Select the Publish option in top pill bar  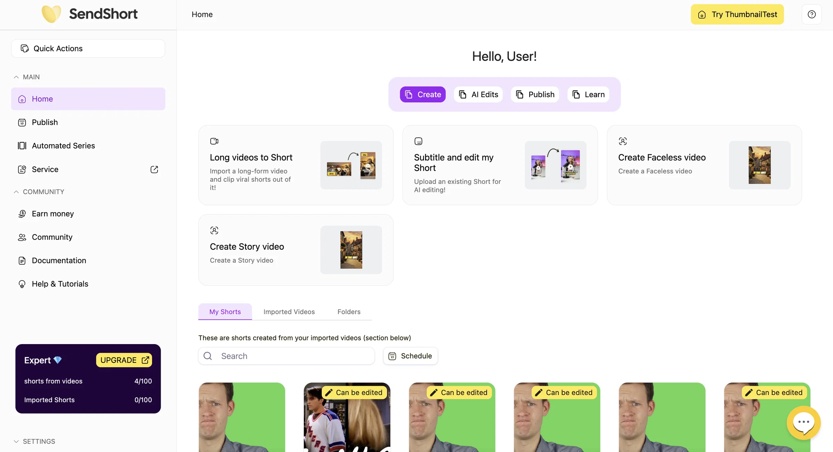tap(535, 94)
